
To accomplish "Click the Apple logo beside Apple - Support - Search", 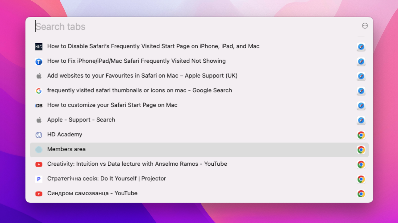I will (x=39, y=120).
